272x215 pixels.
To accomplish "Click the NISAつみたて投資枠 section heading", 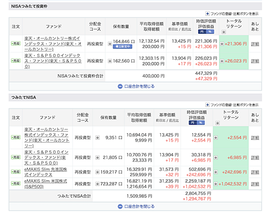I will [29, 6].
